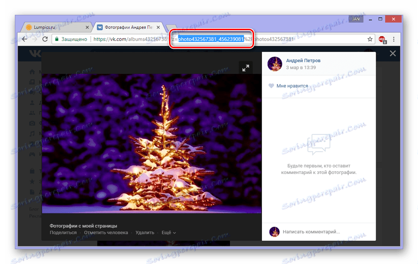Open a new browser tab
Image resolution: width=418 pixels, height=264 pixels.
point(170,27)
